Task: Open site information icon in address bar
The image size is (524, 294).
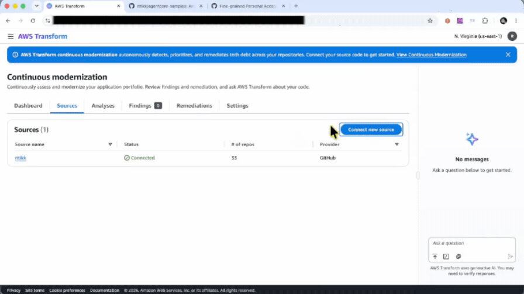Action: point(47,20)
